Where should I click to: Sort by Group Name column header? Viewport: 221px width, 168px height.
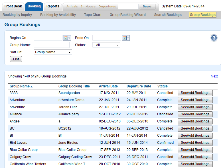[20, 86]
